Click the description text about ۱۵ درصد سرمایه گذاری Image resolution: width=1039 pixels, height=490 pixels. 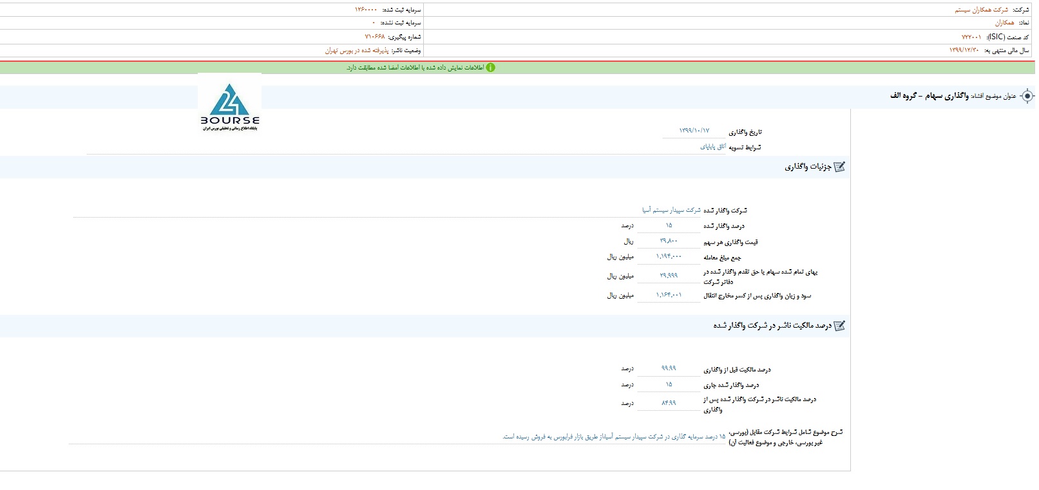point(614,437)
